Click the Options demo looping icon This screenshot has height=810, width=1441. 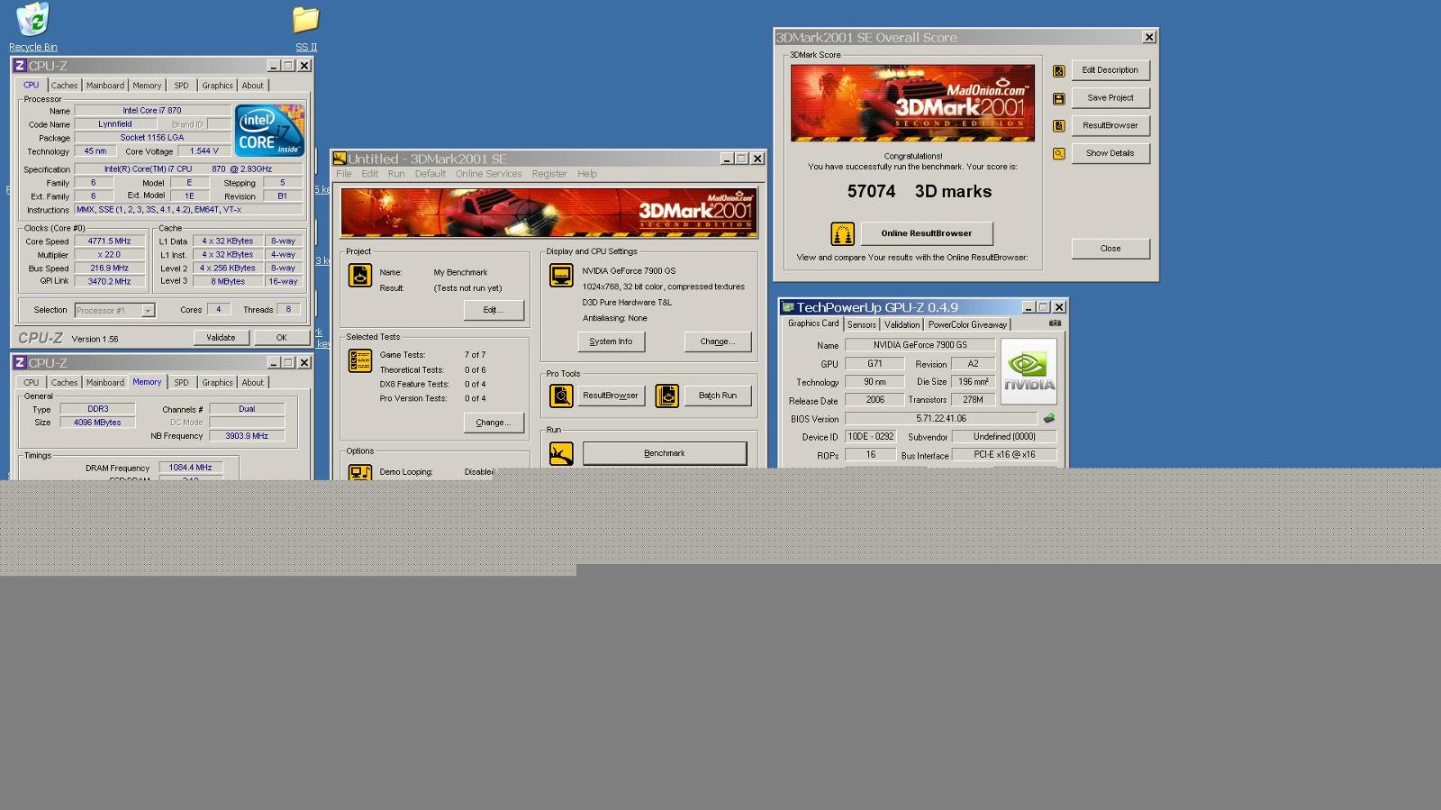coord(360,472)
